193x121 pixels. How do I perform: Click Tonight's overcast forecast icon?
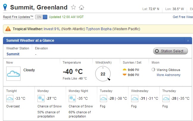click(x=10, y=99)
